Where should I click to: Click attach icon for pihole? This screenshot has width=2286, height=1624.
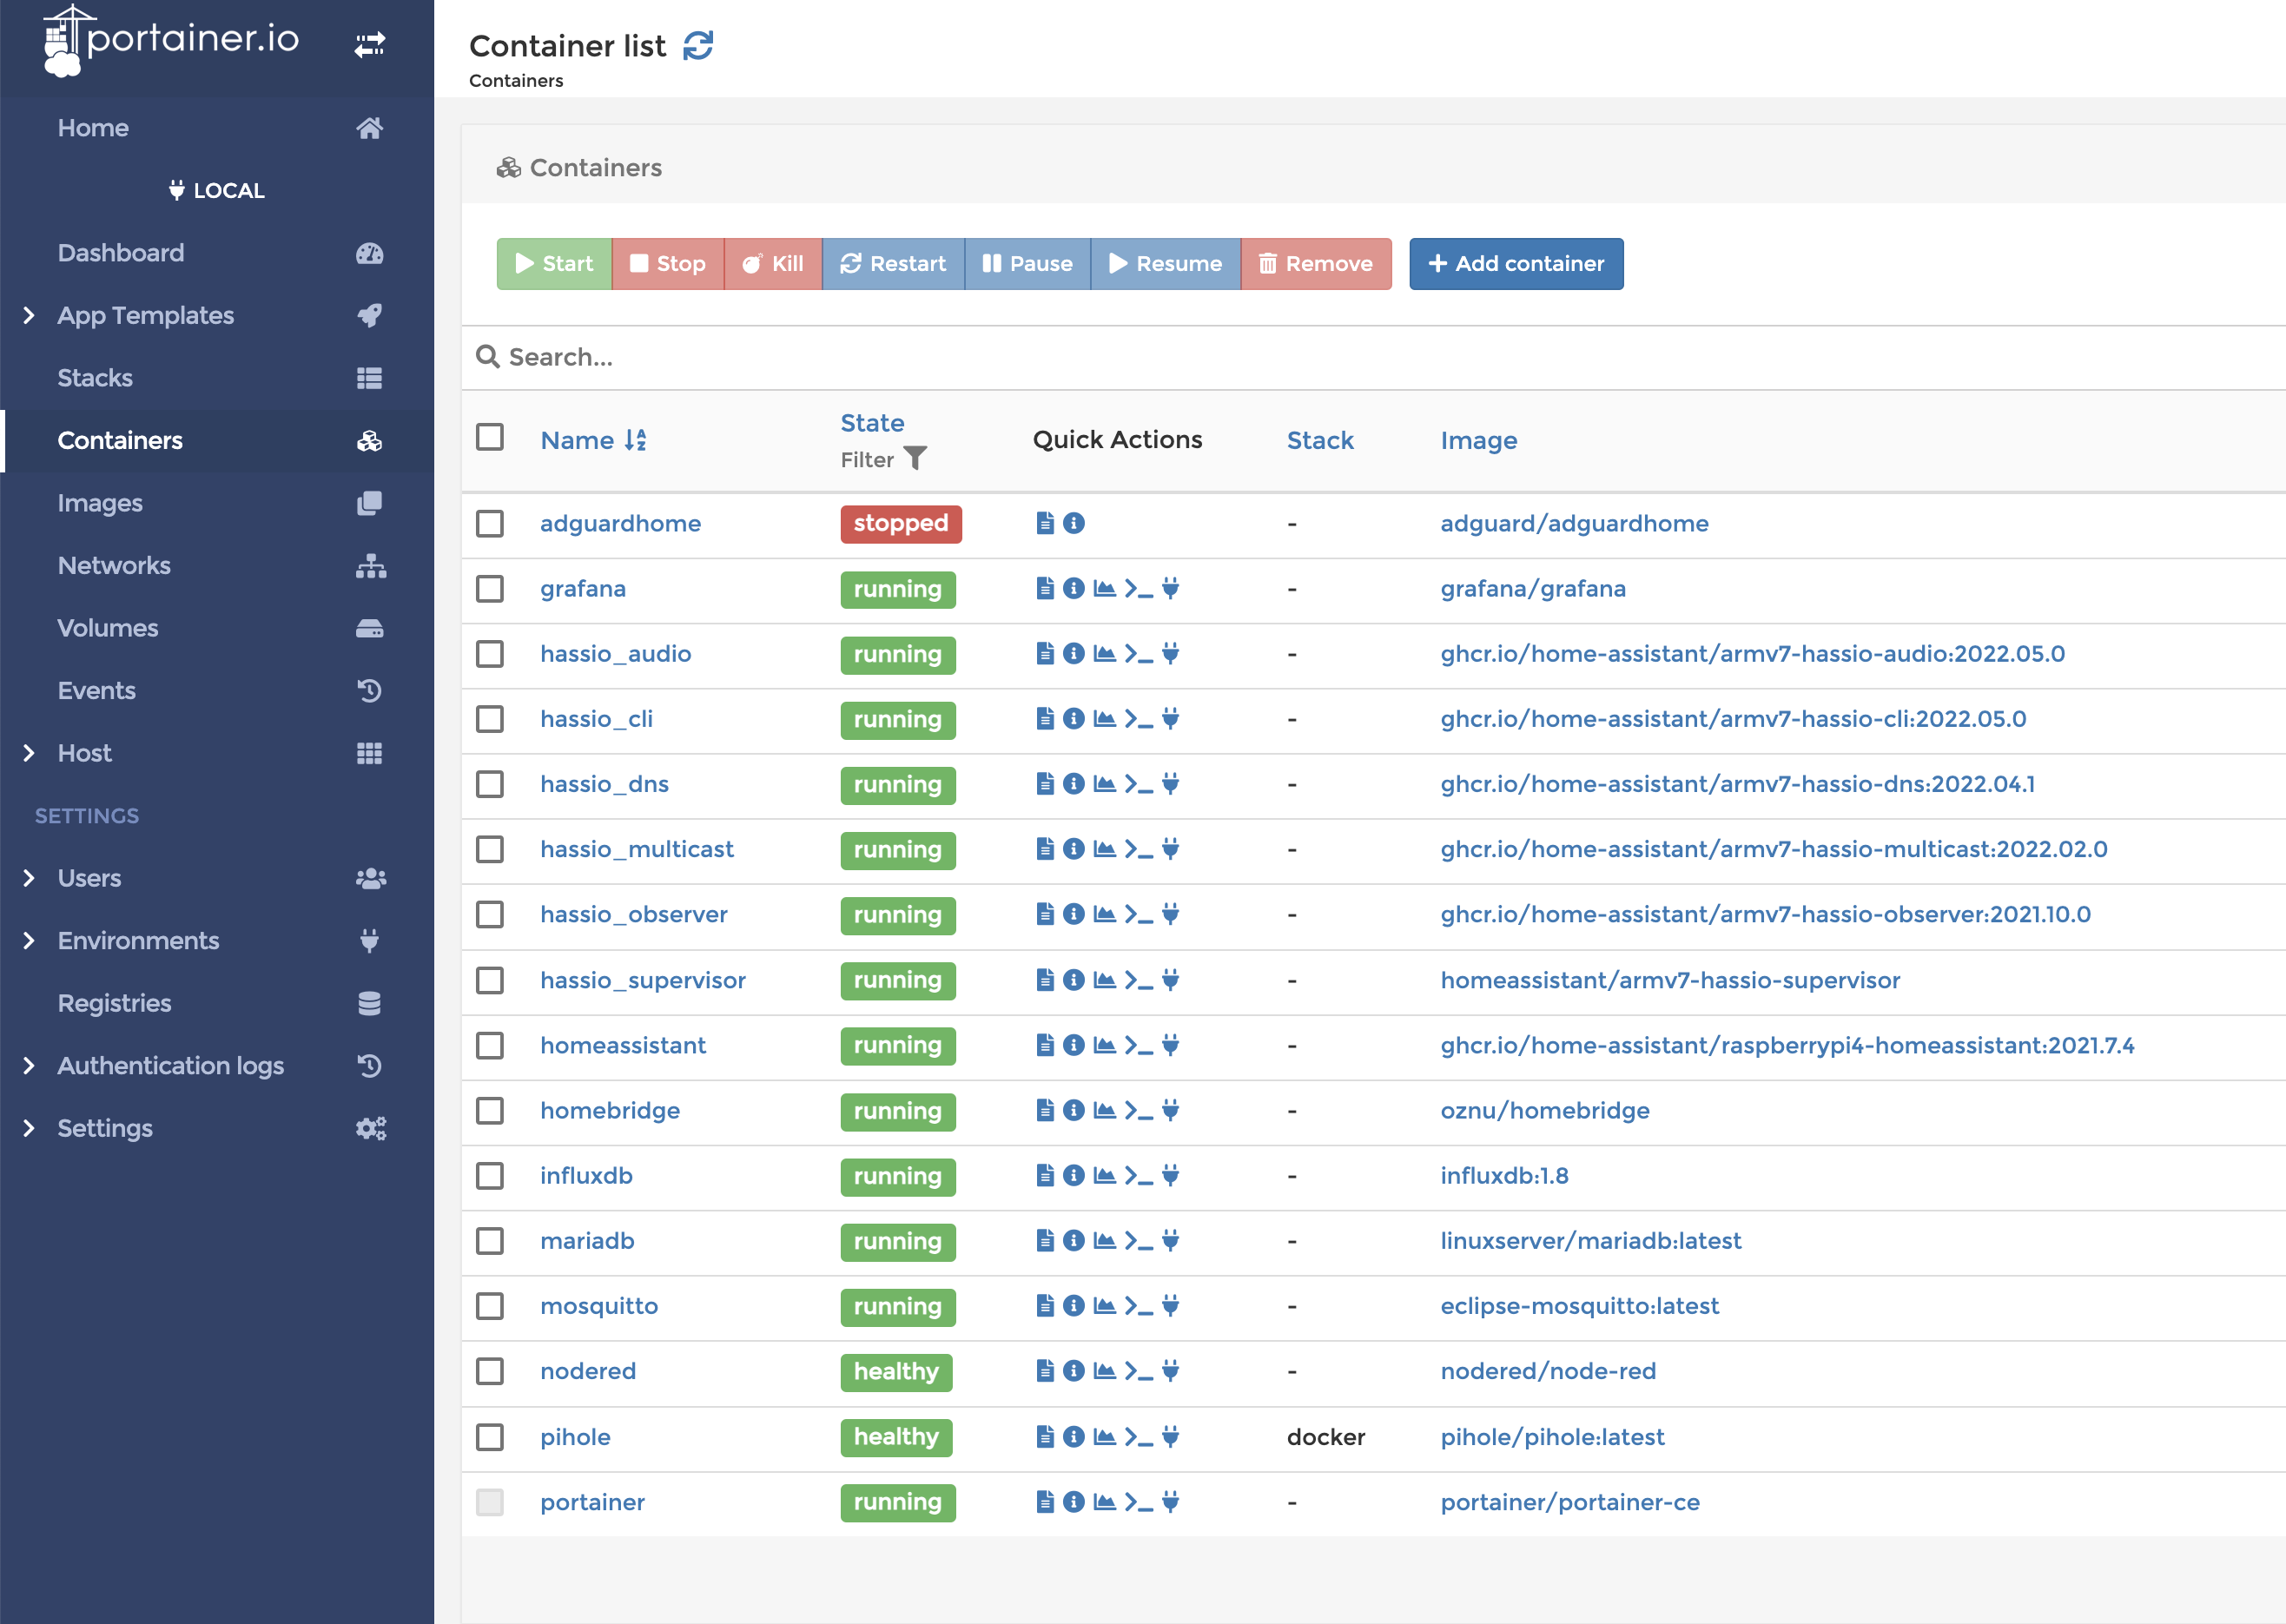point(1170,1437)
